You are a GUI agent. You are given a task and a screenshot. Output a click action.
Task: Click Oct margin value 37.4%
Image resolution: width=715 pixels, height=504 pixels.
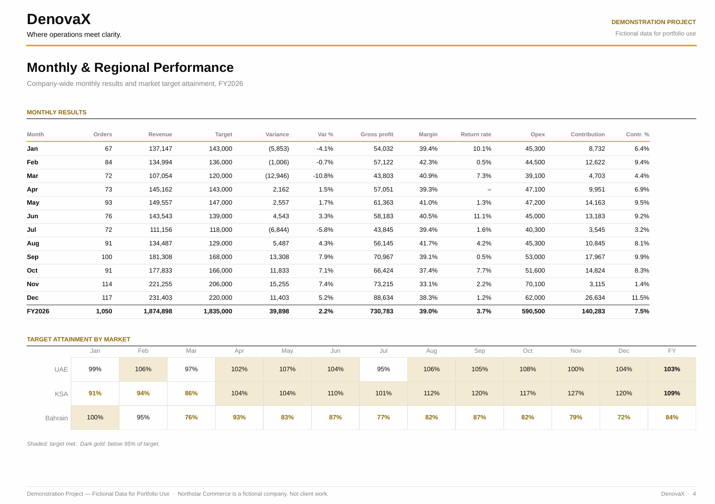(428, 270)
